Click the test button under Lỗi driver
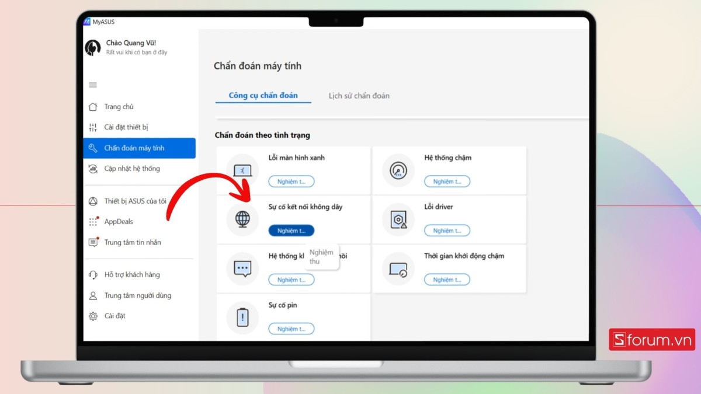 447,231
